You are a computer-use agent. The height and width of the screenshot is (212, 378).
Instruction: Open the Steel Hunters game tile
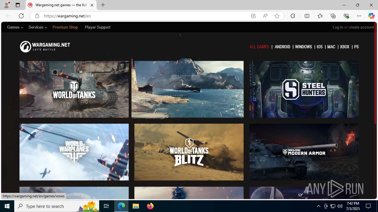304,89
